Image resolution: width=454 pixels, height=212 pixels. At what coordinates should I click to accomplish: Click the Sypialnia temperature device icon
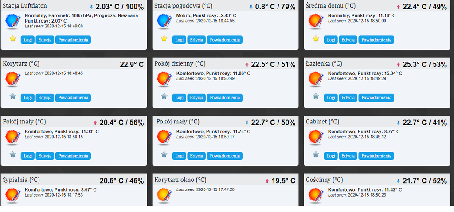point(13,195)
